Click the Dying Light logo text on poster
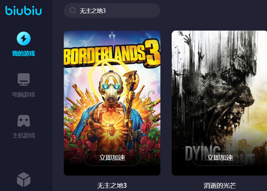 click(x=220, y=154)
